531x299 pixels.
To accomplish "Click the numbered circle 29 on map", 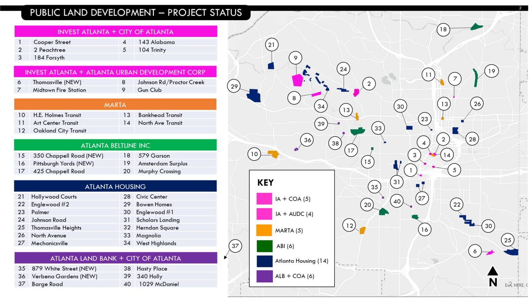I will coord(234,86).
